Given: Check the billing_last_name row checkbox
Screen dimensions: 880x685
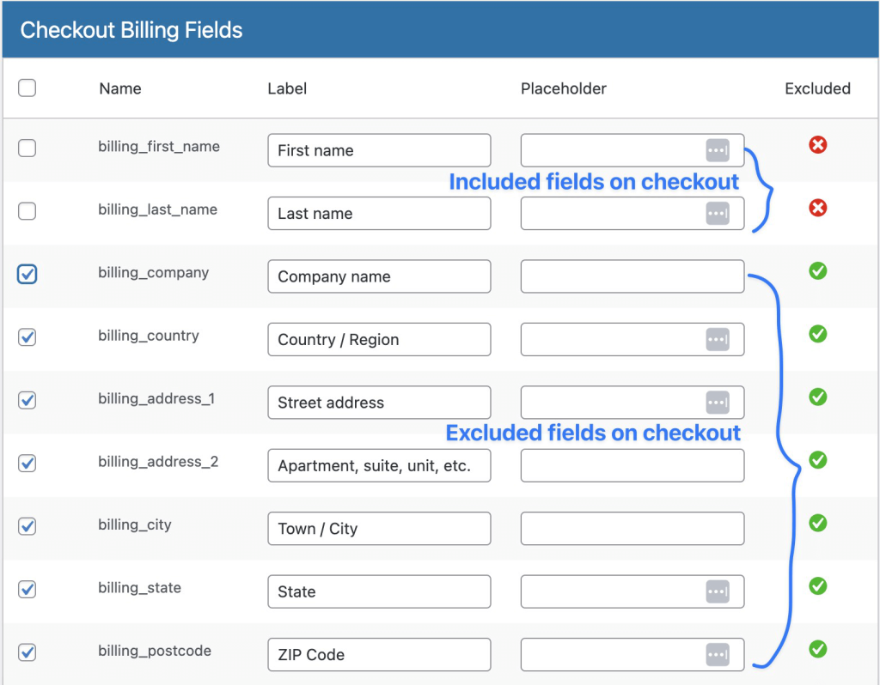Looking at the screenshot, I should [27, 211].
